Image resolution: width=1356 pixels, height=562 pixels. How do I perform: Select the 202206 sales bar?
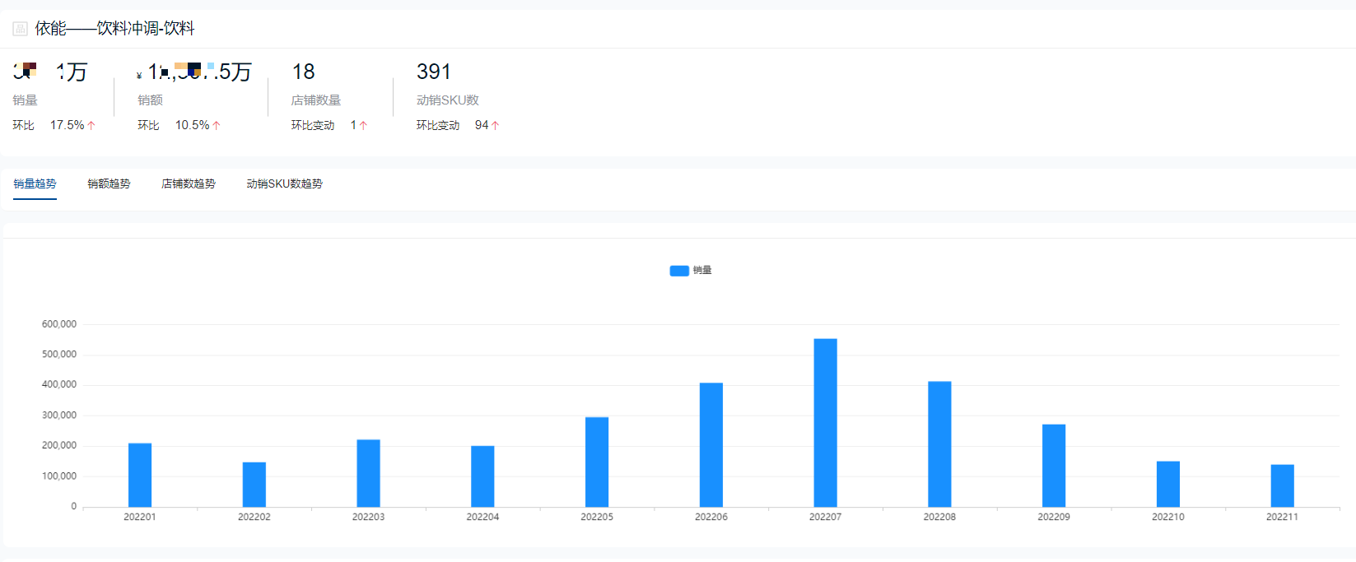711,445
